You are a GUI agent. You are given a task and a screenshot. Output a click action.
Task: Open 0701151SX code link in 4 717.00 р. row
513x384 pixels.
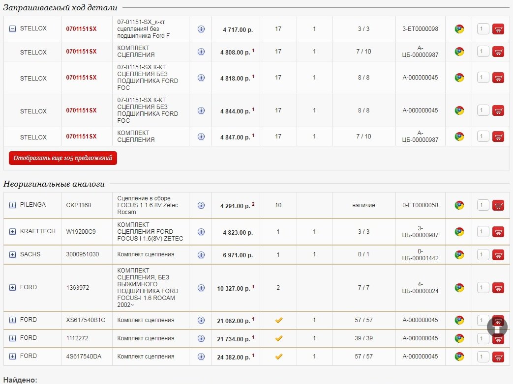coord(81,29)
